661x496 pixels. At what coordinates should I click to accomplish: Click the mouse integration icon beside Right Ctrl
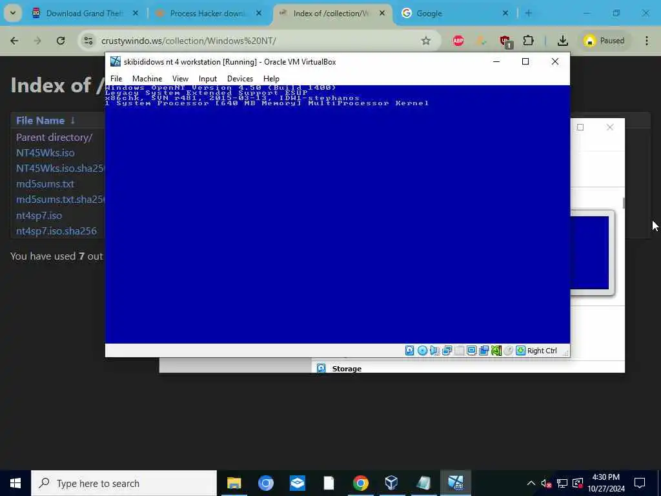[x=521, y=351]
